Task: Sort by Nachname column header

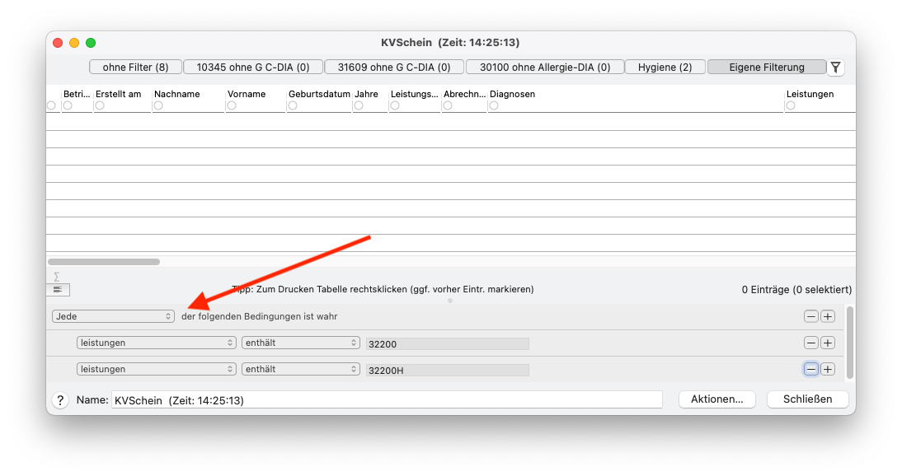Action: tap(177, 94)
